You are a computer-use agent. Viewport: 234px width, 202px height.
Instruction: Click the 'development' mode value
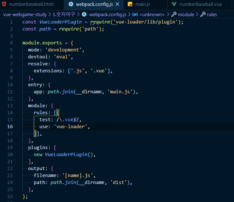pyautogui.click(x=64, y=50)
